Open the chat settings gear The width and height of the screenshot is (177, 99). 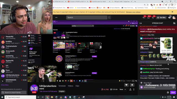coord(168,92)
